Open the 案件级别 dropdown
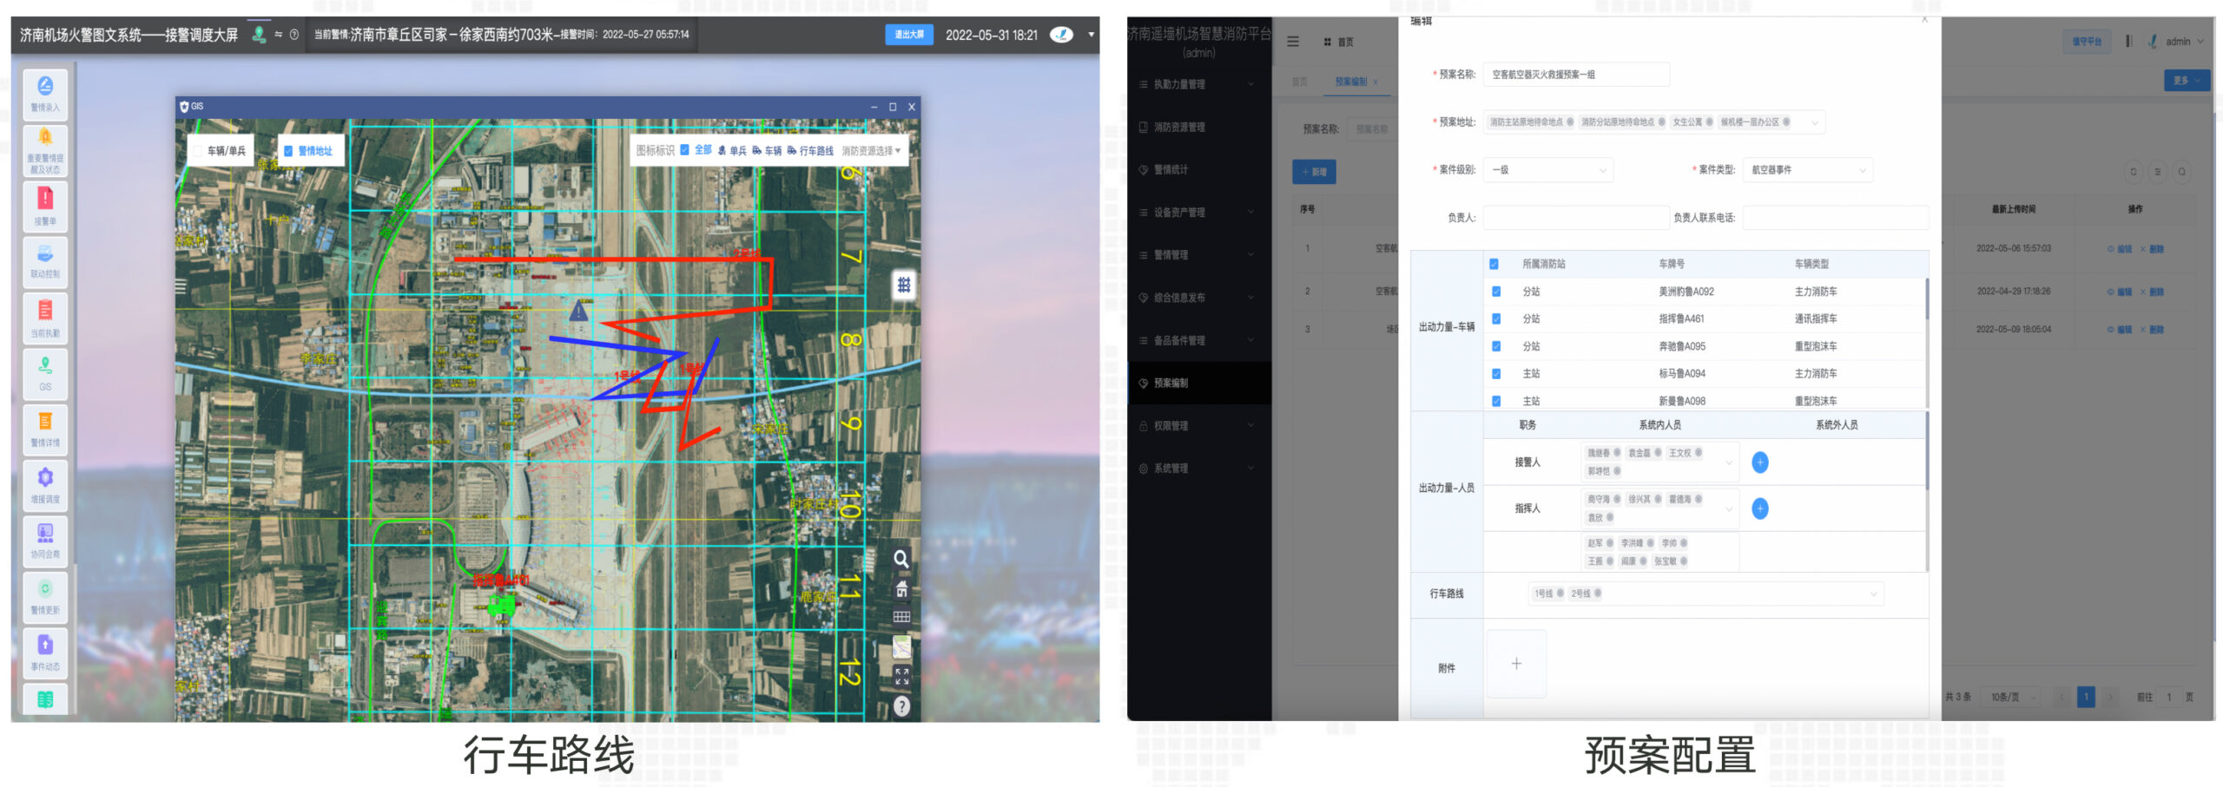 pyautogui.click(x=1548, y=170)
